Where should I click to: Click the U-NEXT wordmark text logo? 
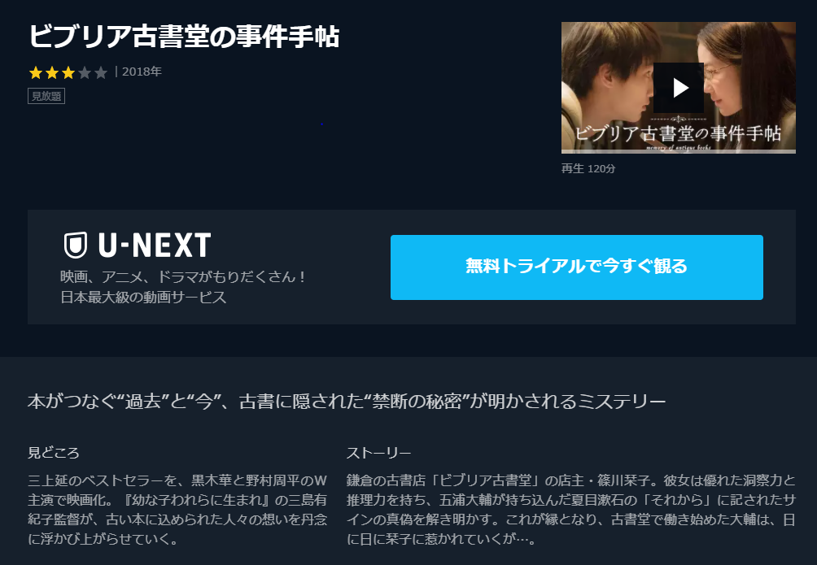click(x=155, y=246)
